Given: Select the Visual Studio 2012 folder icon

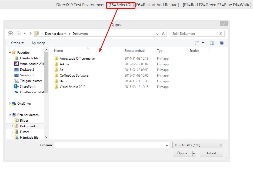Looking at the screenshot, I should pos(56,87).
